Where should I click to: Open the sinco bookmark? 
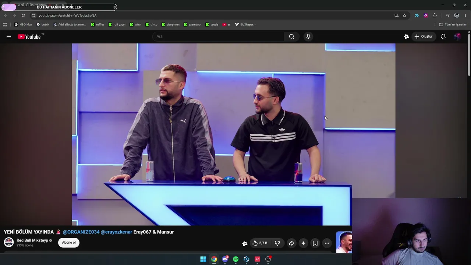[x=151, y=25]
